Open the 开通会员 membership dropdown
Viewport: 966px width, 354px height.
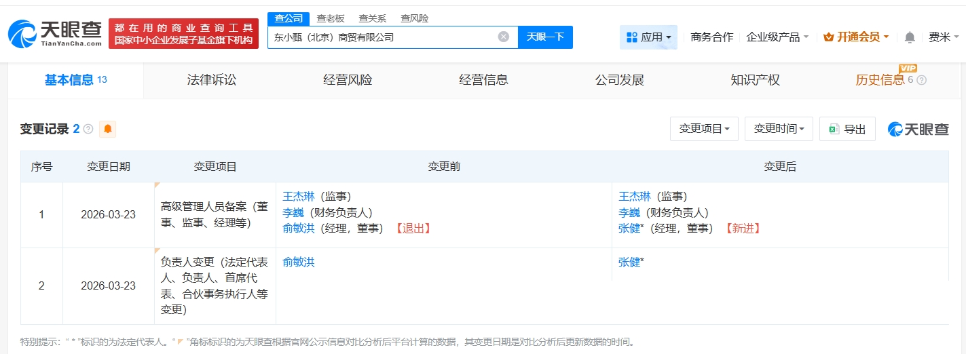pyautogui.click(x=855, y=37)
